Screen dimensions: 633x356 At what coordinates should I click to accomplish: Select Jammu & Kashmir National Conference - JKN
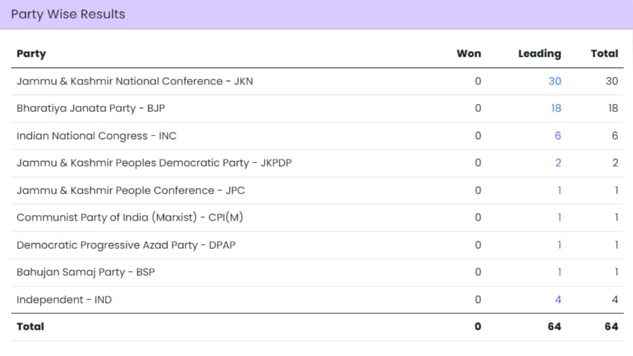tap(135, 81)
